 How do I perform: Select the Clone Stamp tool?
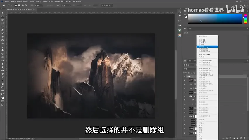coord(3,50)
